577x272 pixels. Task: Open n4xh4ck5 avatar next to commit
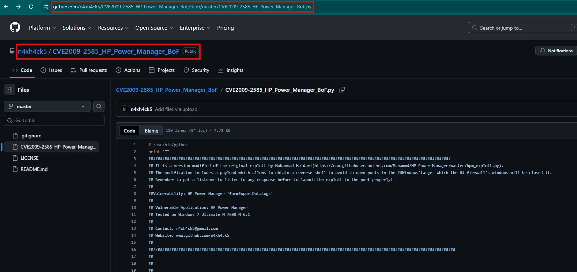[124, 109]
